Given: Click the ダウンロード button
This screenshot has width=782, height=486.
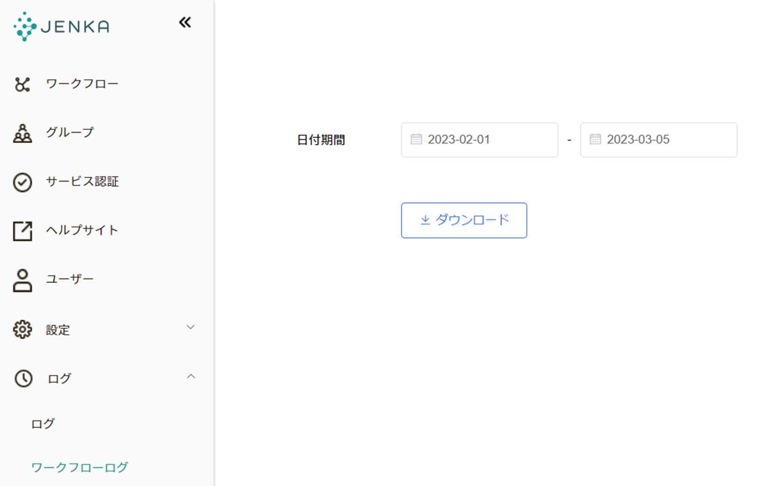Looking at the screenshot, I should point(464,220).
